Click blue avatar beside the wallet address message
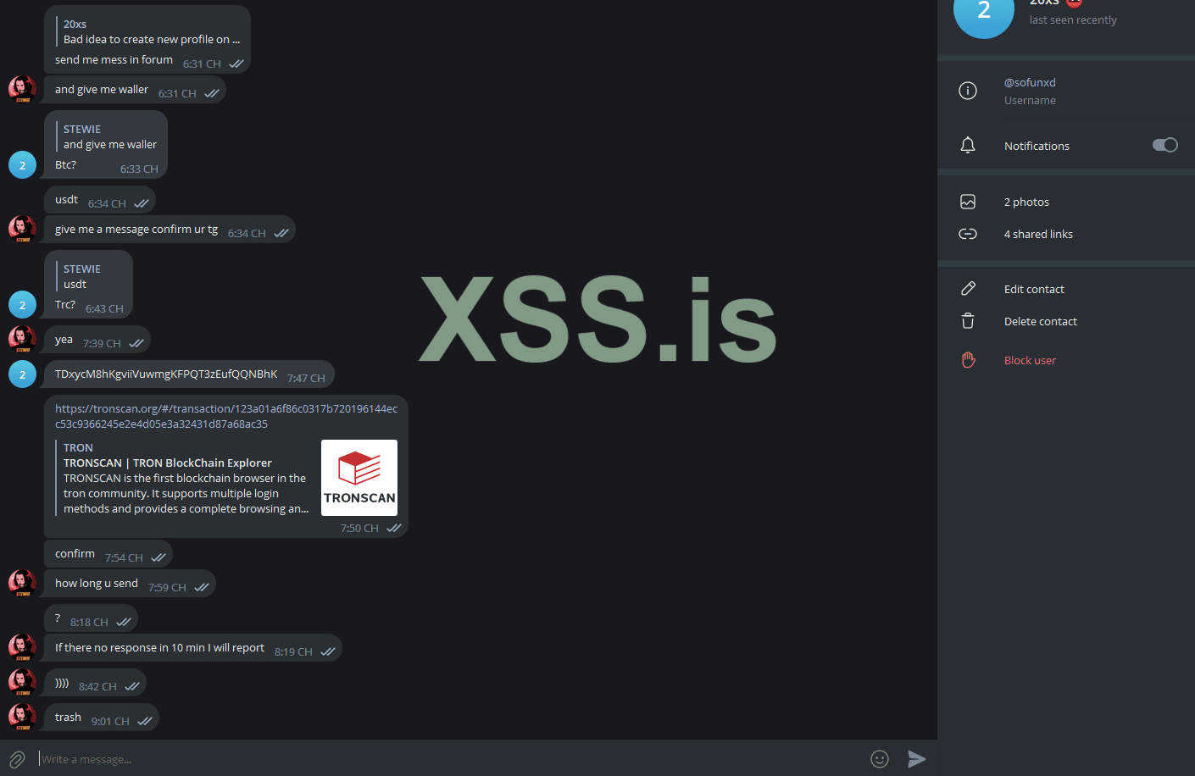Image resolution: width=1195 pixels, height=776 pixels. [x=22, y=374]
